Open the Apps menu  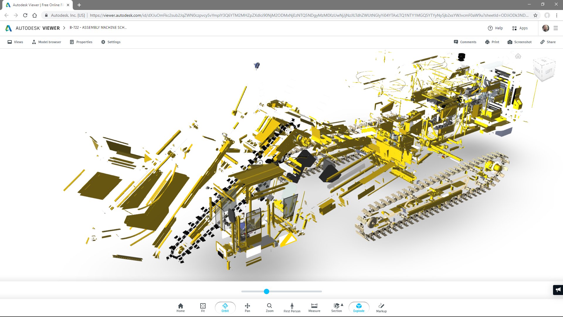pos(520,28)
